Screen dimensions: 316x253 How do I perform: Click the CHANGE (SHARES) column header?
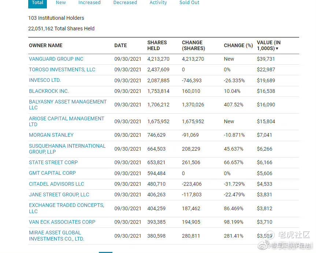(x=193, y=45)
